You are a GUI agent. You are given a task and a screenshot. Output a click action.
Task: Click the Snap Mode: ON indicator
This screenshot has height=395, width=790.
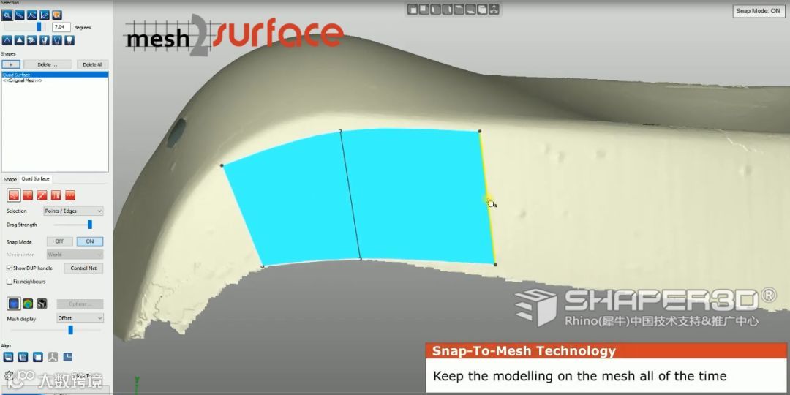coord(758,10)
